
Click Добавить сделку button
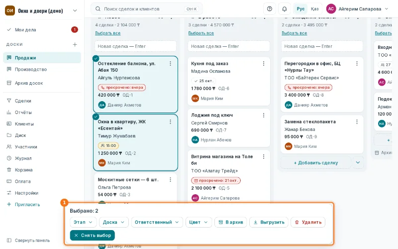[316, 163]
